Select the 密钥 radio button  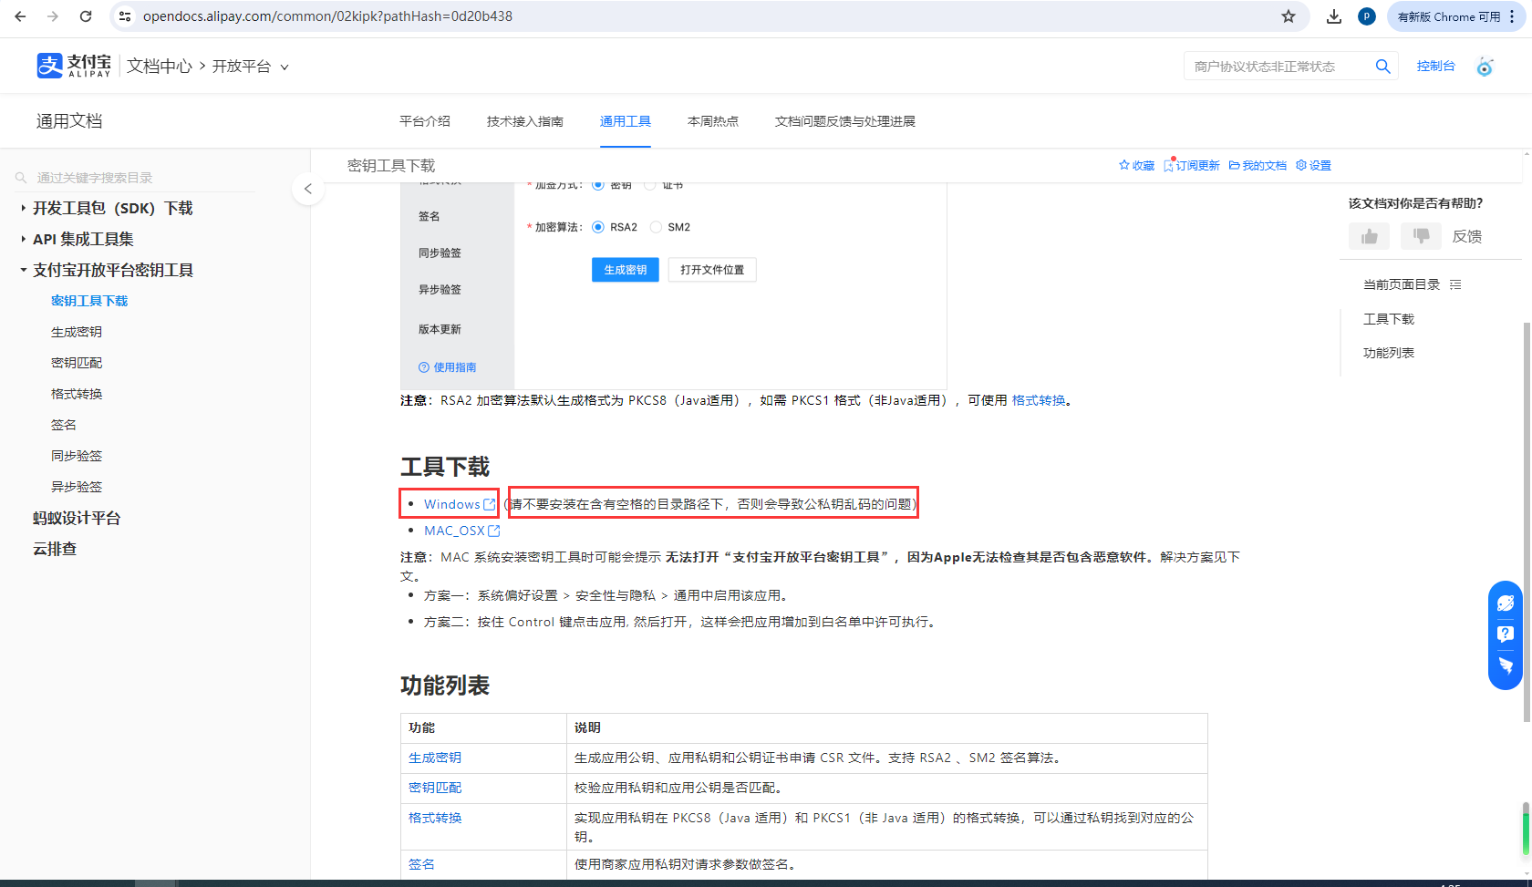coord(598,186)
